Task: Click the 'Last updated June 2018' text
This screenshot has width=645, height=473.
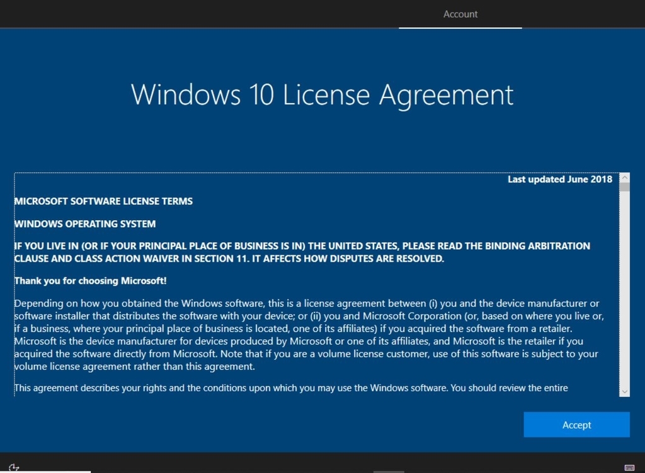Action: click(x=559, y=179)
